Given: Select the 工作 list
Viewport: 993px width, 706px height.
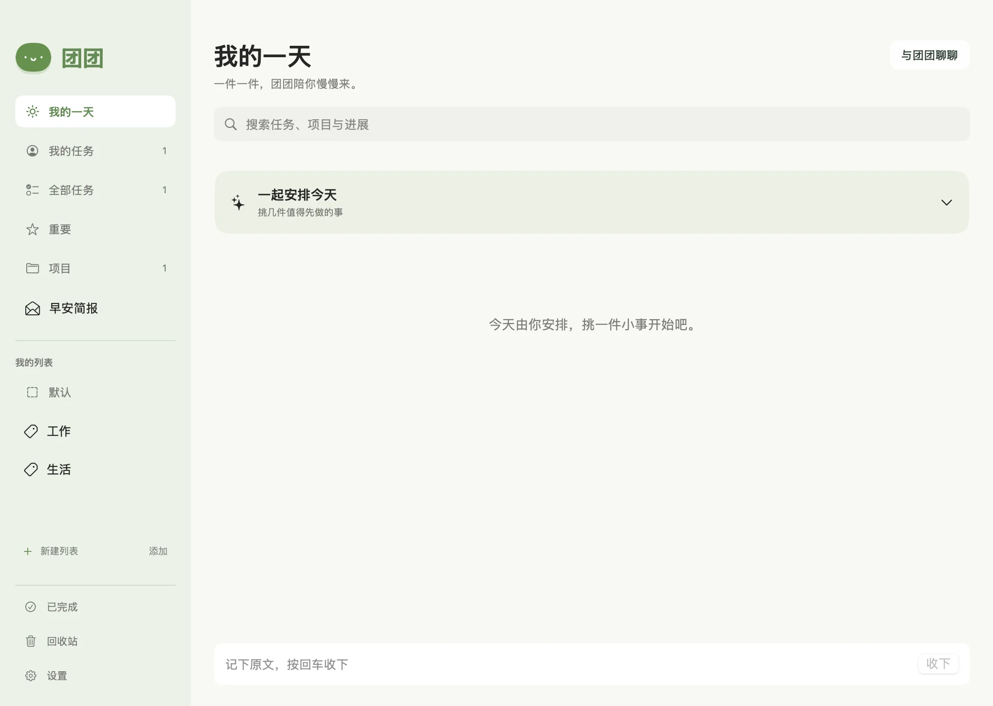Looking at the screenshot, I should [95, 431].
